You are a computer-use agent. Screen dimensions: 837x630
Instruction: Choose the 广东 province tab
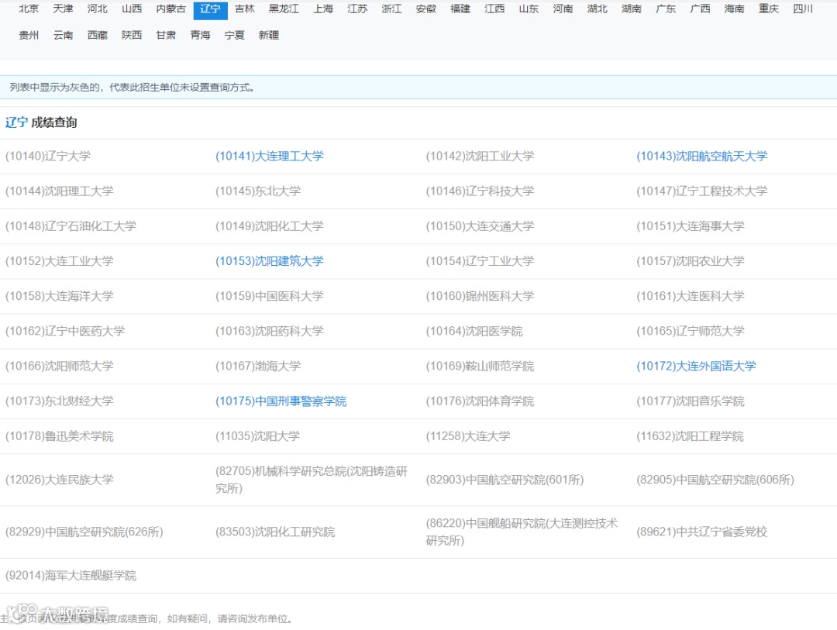(x=666, y=9)
